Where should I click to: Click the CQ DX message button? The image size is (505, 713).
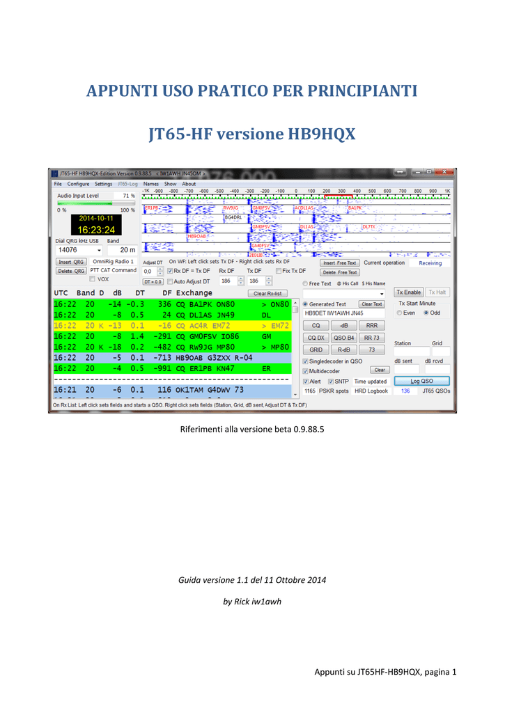tap(316, 338)
